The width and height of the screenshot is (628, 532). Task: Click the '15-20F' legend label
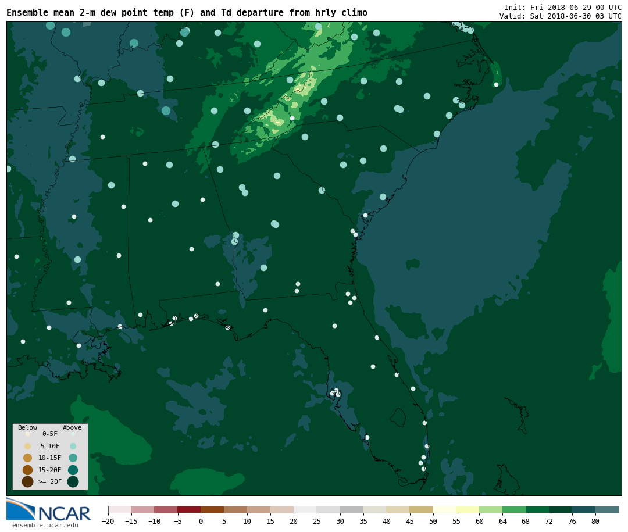click(50, 470)
